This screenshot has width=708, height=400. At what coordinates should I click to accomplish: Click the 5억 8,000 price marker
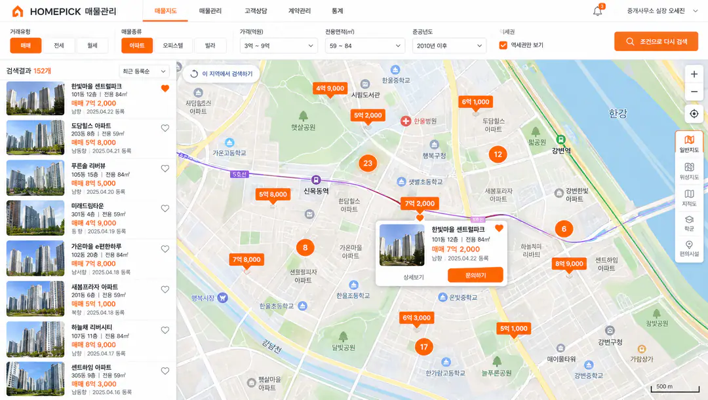tap(273, 194)
